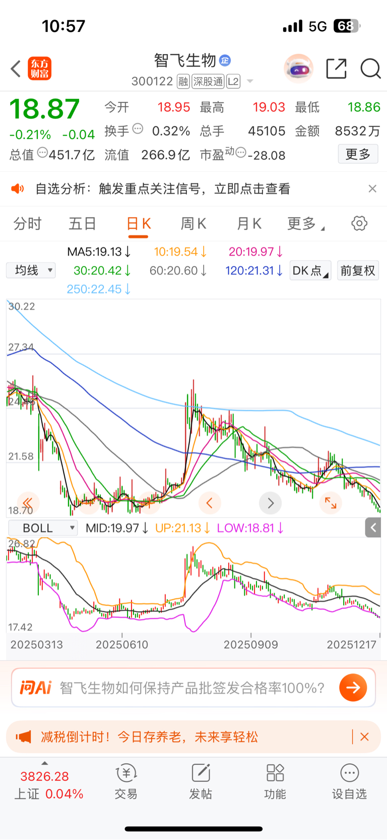Screen dimensions: 387x840
Task: Open the search magnifier icon
Action: point(370,69)
